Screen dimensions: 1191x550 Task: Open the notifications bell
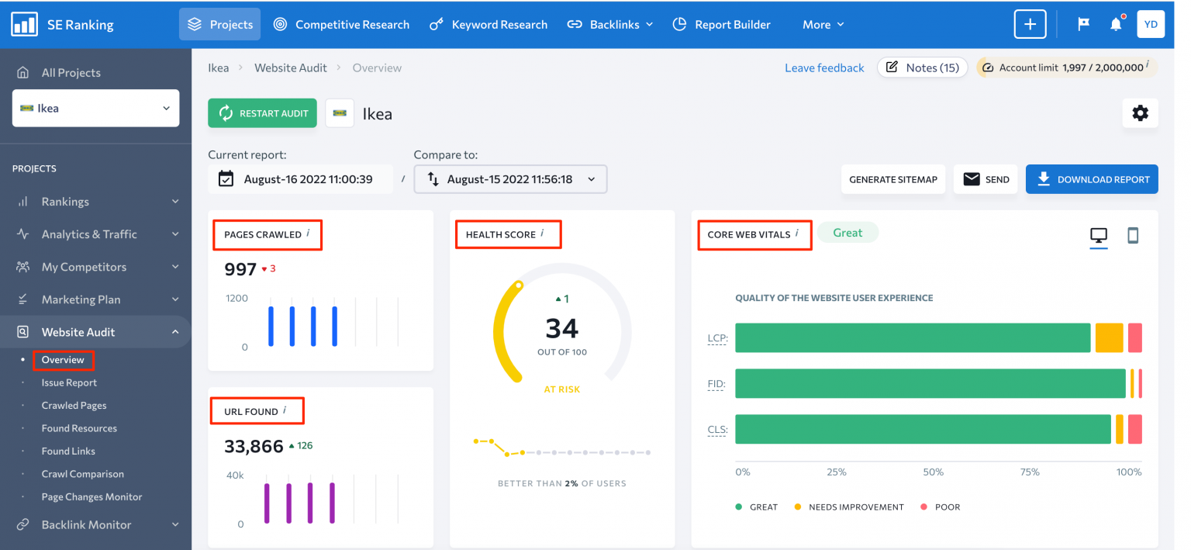click(x=1116, y=24)
